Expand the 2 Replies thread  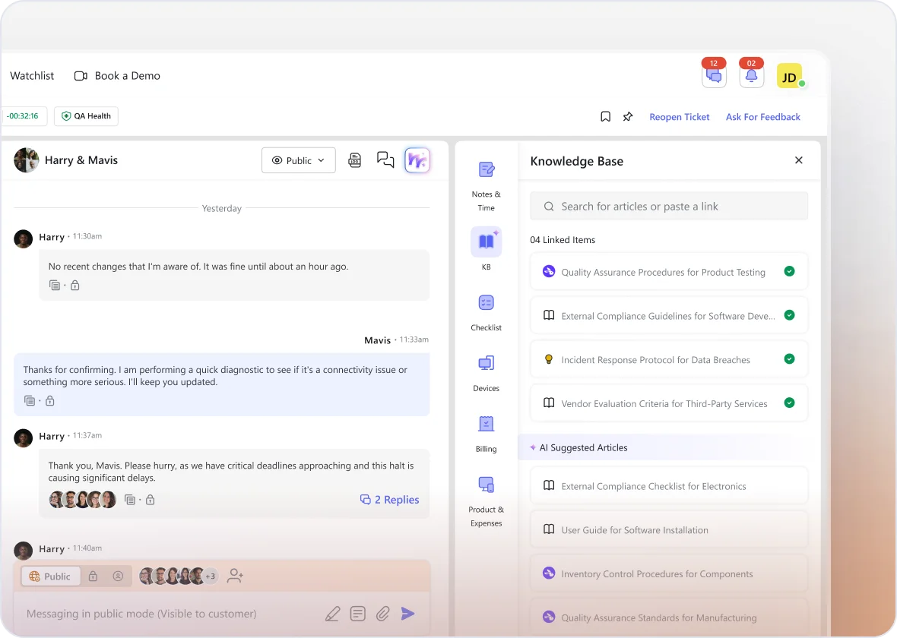[x=389, y=500]
